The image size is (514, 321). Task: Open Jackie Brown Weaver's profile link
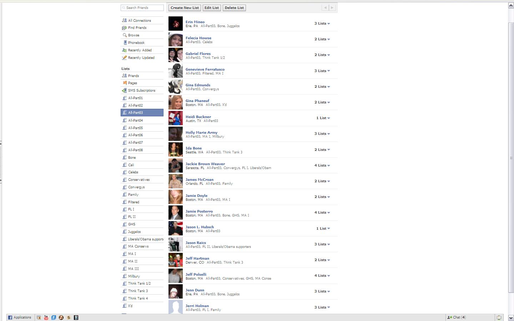(205, 164)
